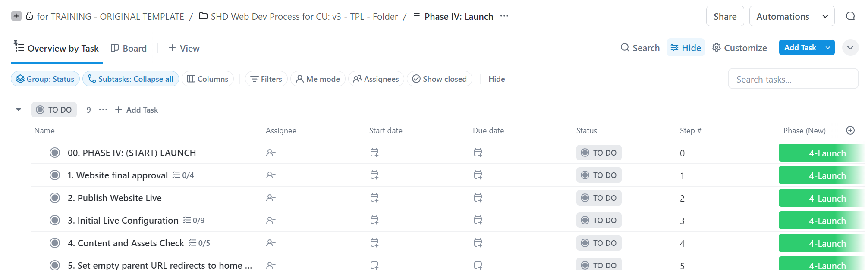865x270 pixels.
Task: Click the Share button
Action: (725, 16)
